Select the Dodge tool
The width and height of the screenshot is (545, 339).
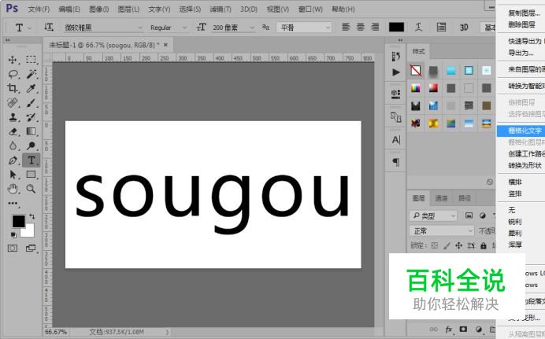31,146
